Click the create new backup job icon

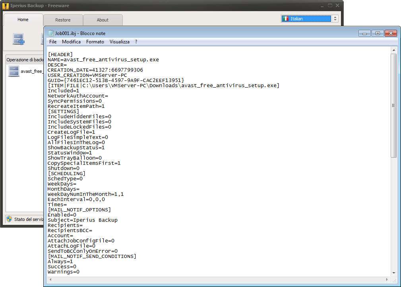[x=18, y=39]
